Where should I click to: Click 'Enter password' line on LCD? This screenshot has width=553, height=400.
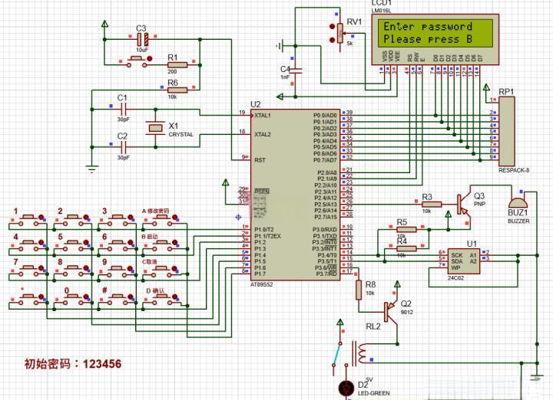pos(428,26)
